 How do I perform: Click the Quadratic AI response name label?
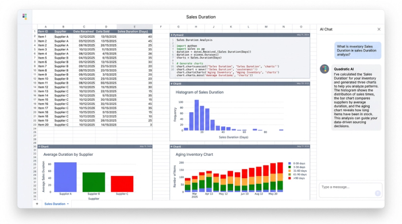344,69
